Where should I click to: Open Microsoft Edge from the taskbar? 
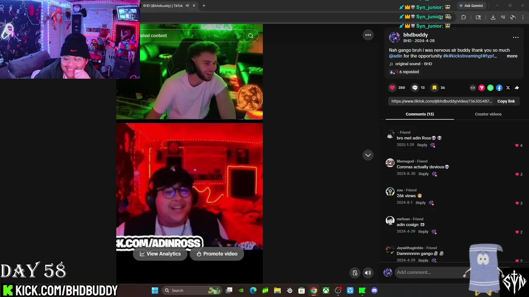pyautogui.click(x=253, y=290)
